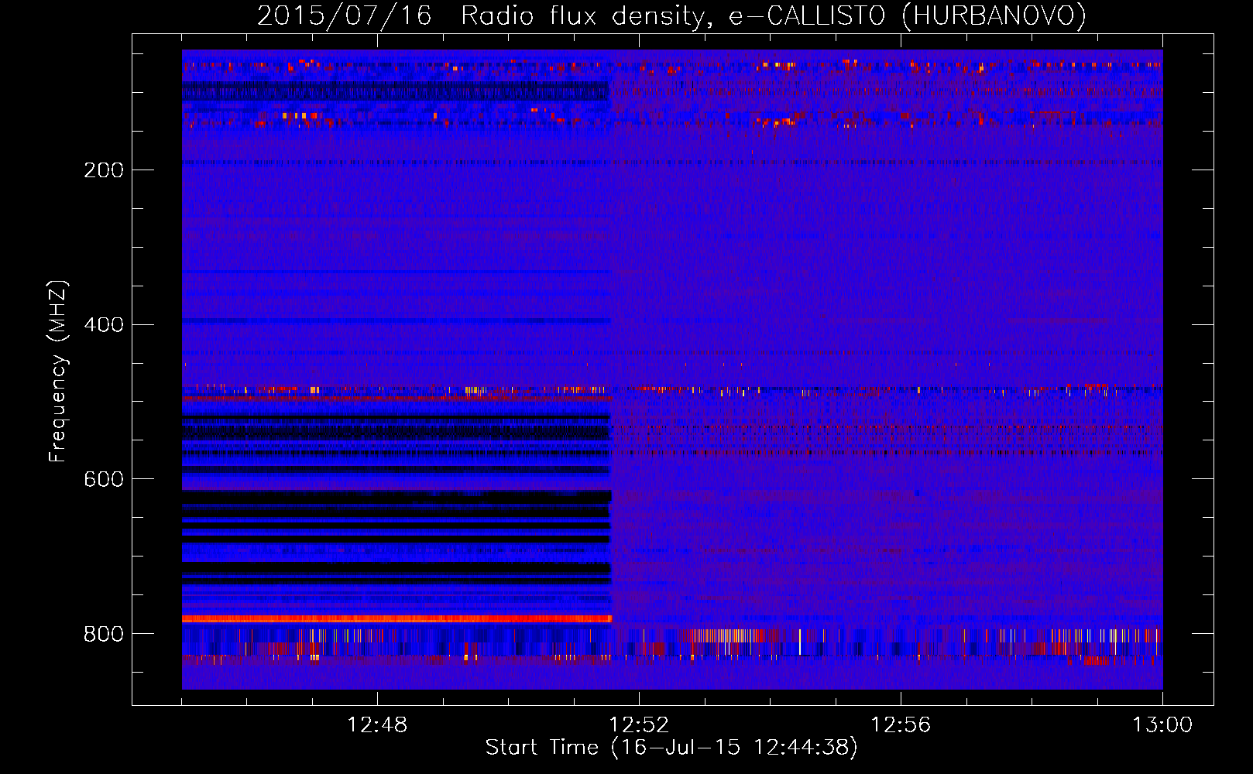
Task: Click the 12:52 time tick label
Action: point(639,725)
